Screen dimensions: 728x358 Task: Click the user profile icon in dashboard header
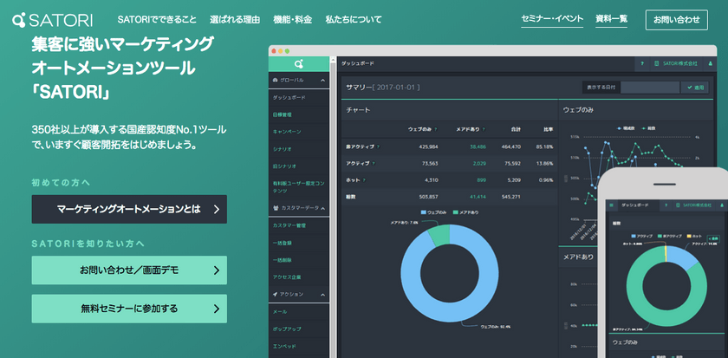[711, 63]
